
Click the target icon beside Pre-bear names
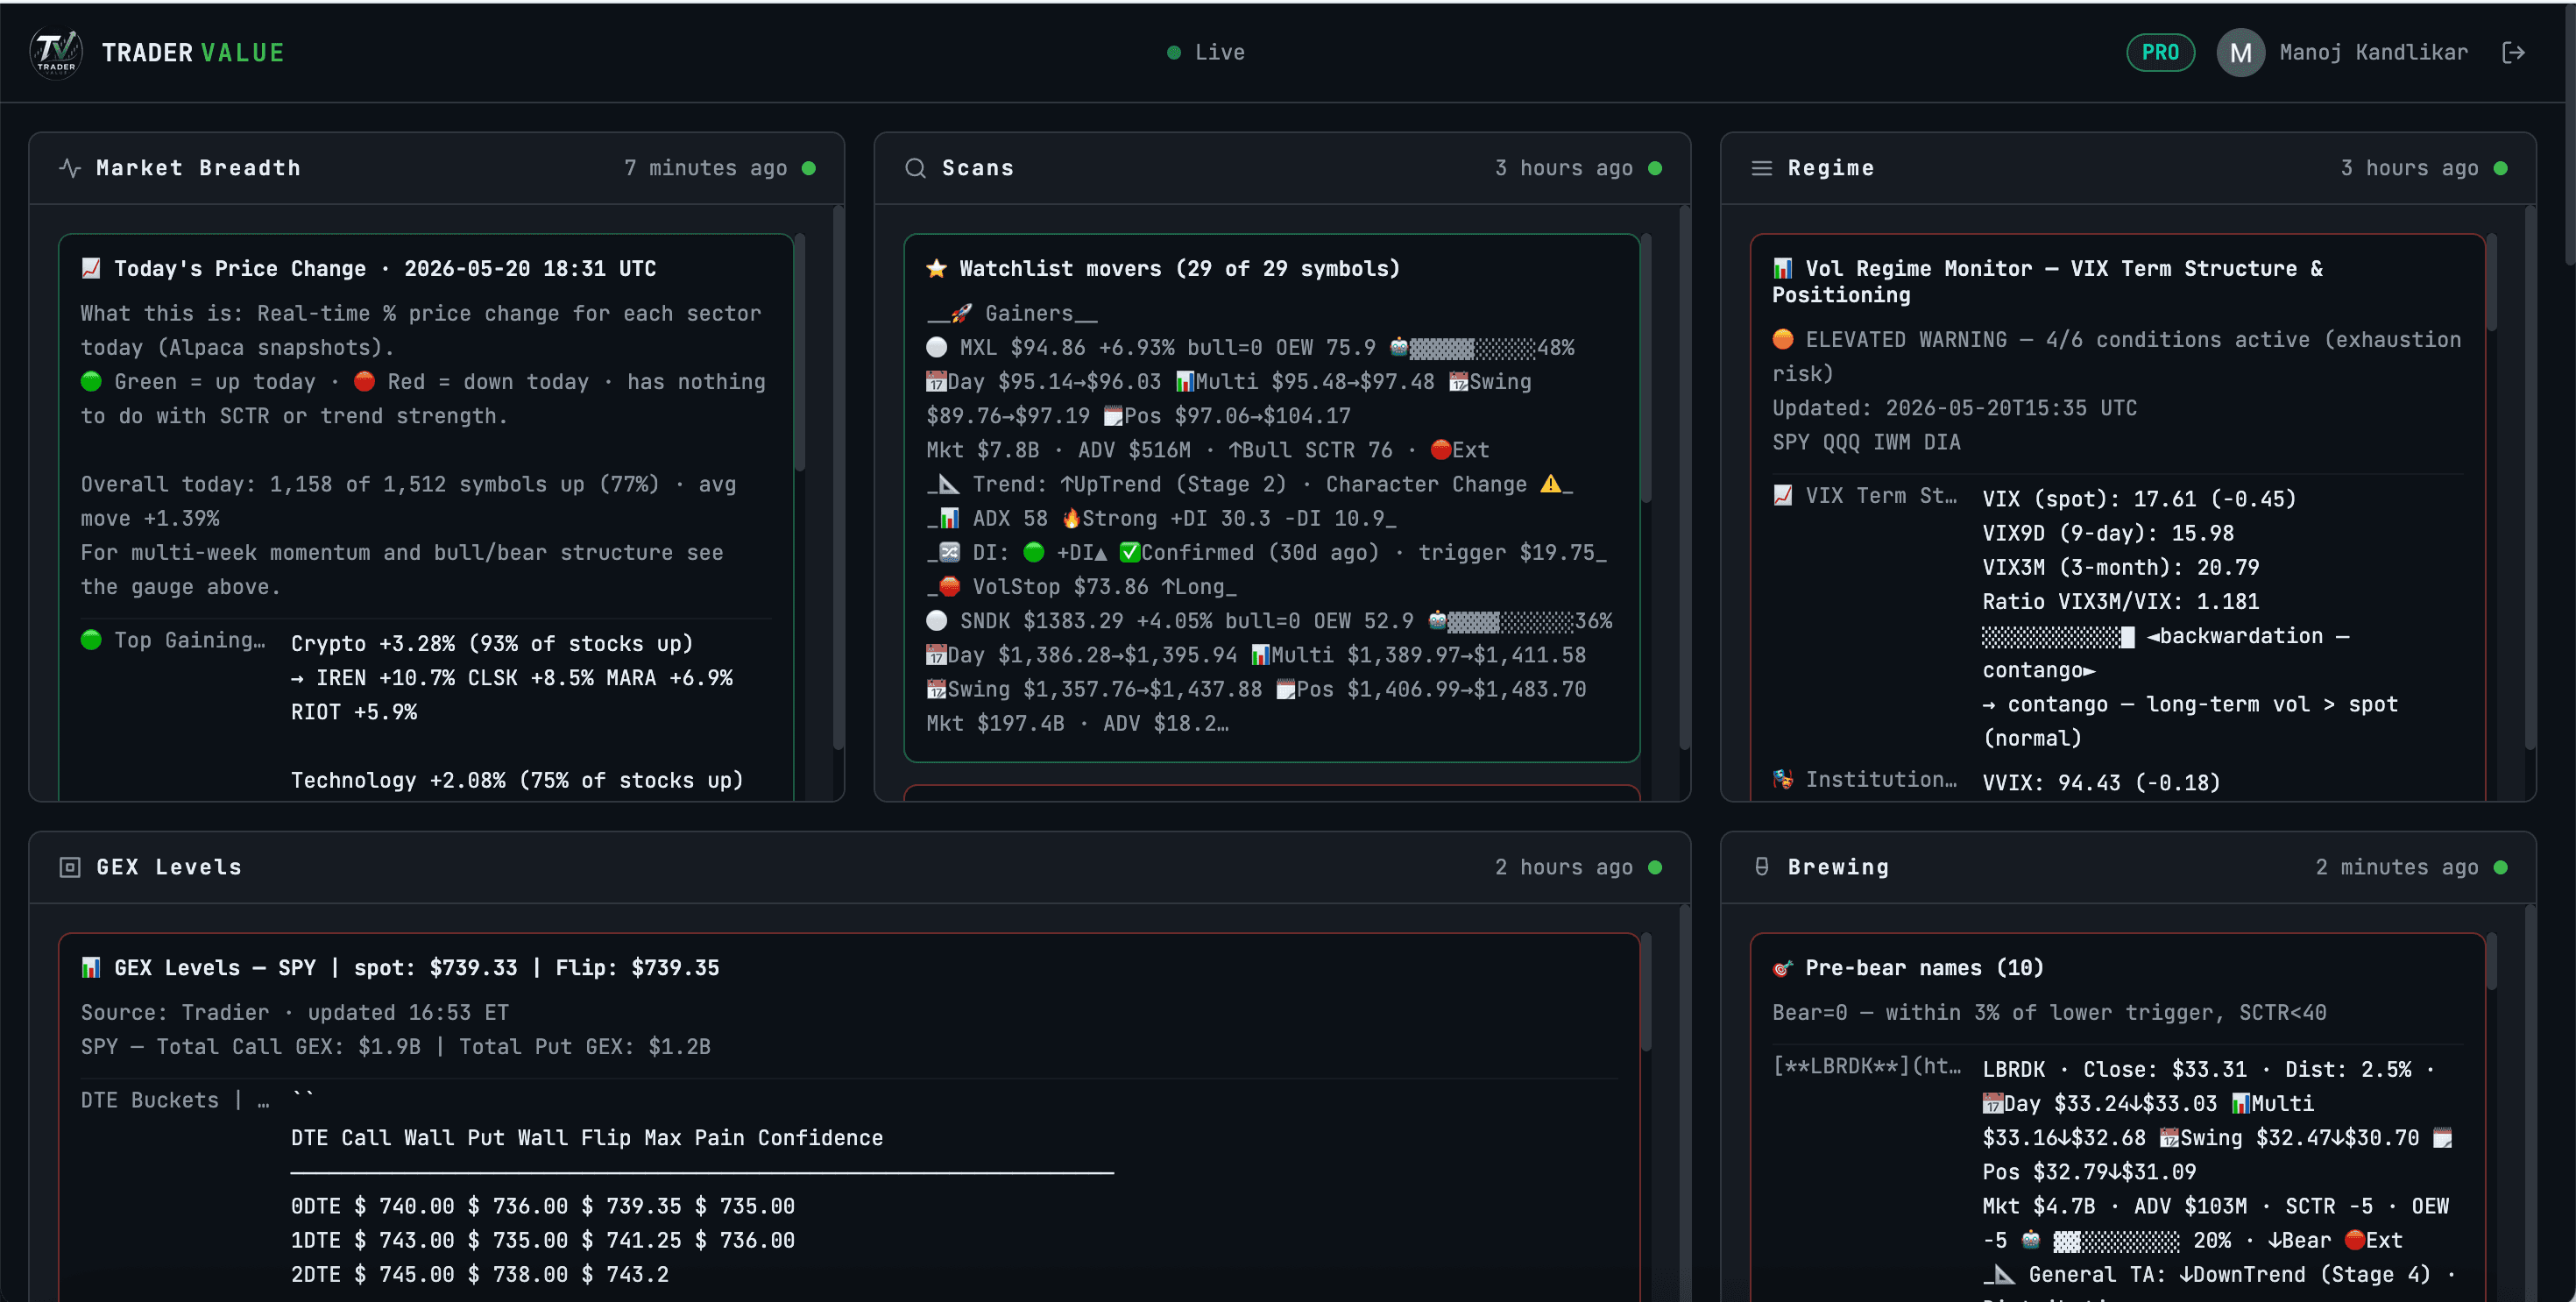coord(1782,967)
